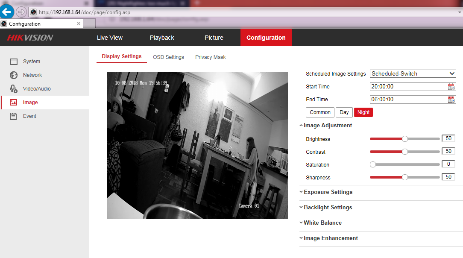Go to the Live View page
Screen dimensions: 463x258
(110, 38)
